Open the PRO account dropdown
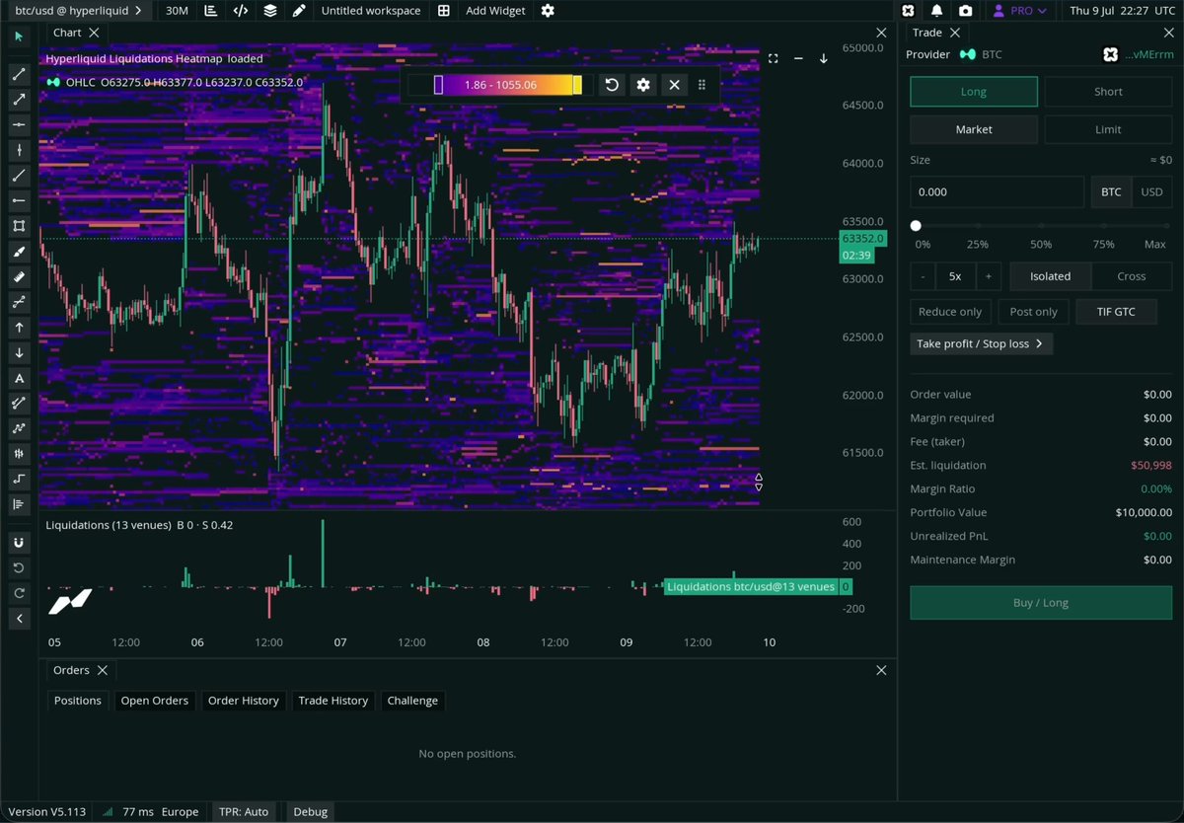Screen dimensions: 1184x823 [1019, 11]
